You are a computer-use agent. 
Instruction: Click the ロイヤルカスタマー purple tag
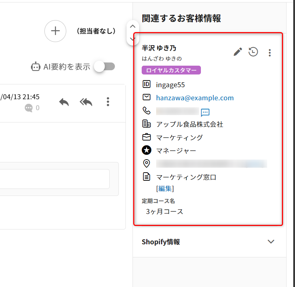171,70
